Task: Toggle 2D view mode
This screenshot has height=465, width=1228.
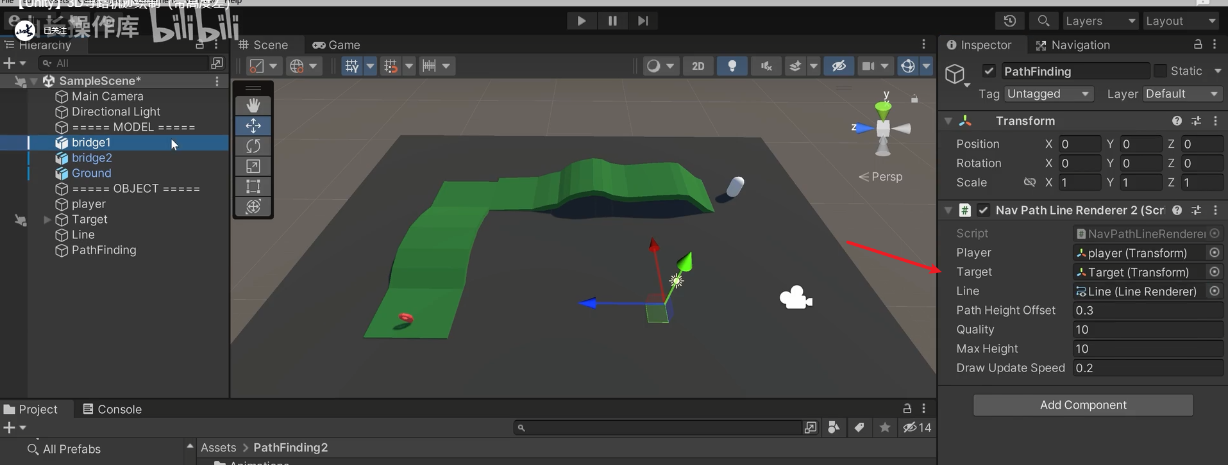Action: coord(698,66)
